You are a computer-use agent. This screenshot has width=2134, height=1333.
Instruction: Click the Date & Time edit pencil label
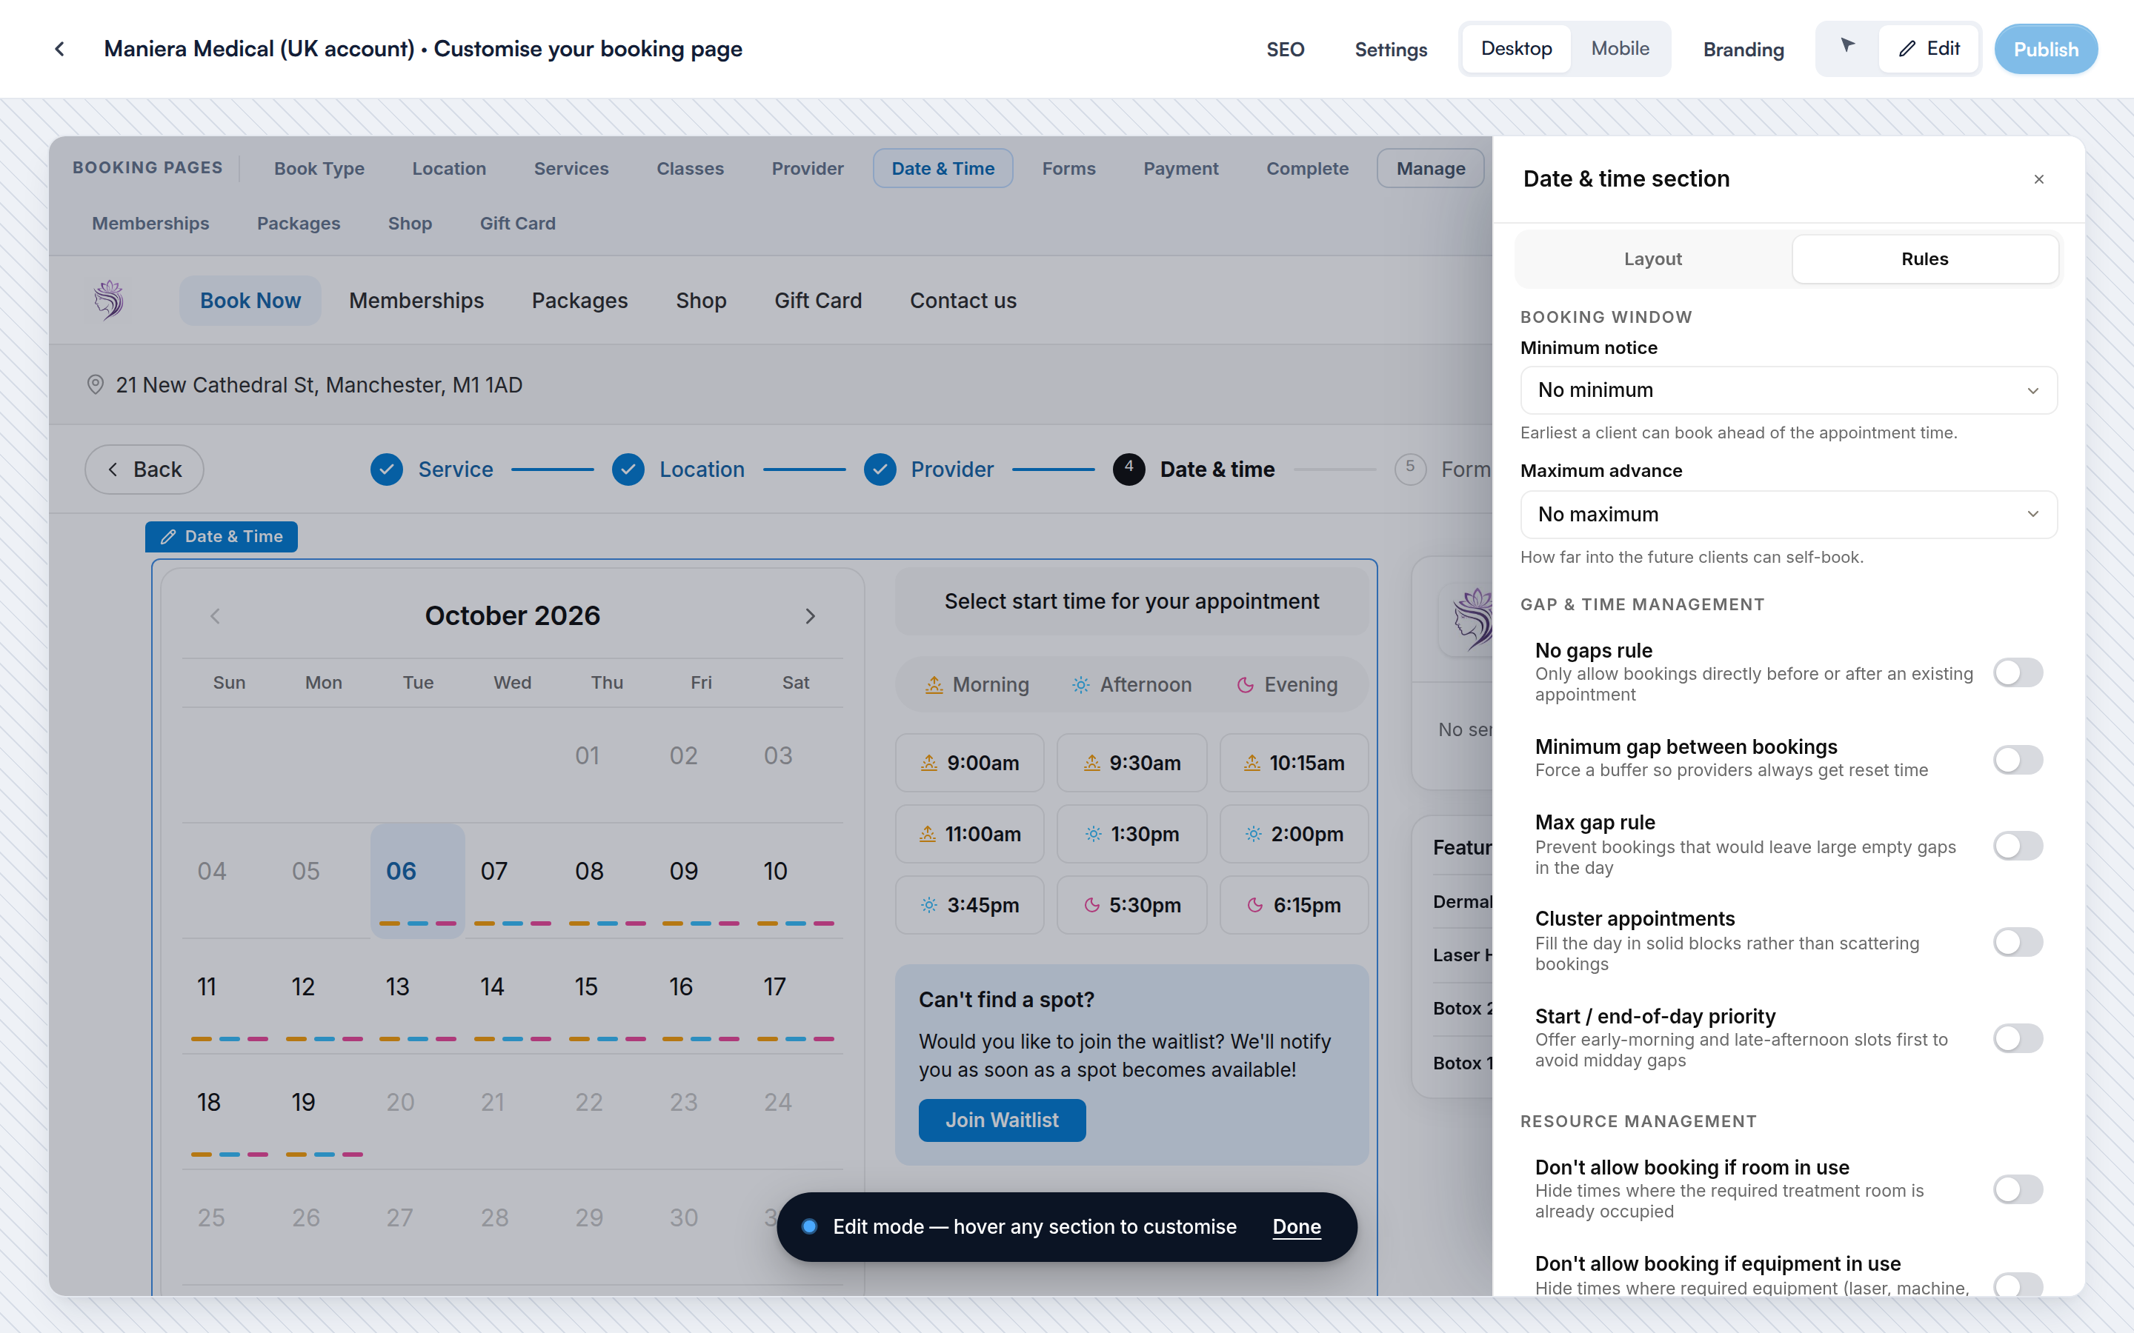[222, 536]
